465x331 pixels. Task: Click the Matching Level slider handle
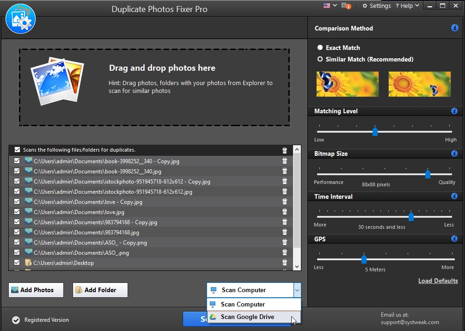click(375, 132)
